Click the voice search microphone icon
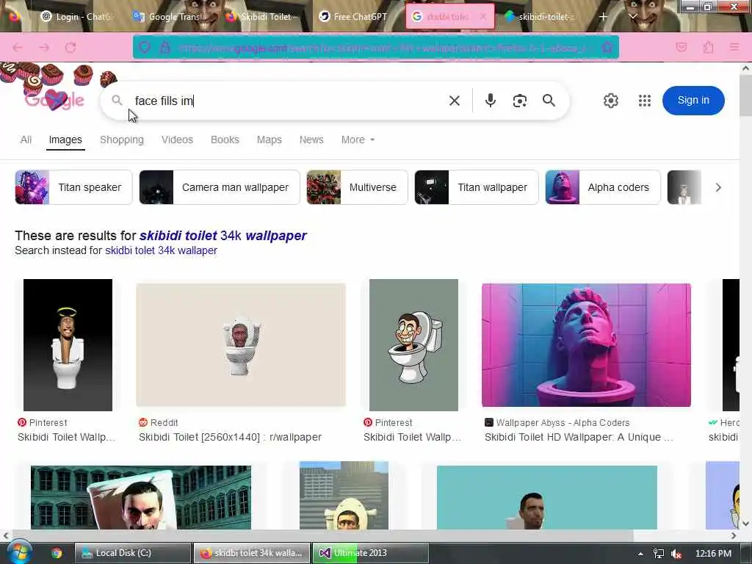Image resolution: width=752 pixels, height=564 pixels. point(490,100)
